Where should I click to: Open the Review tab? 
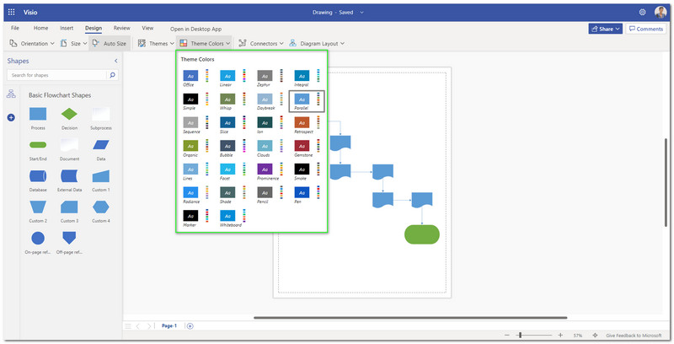tap(122, 28)
